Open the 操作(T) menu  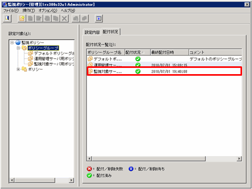(29, 10)
